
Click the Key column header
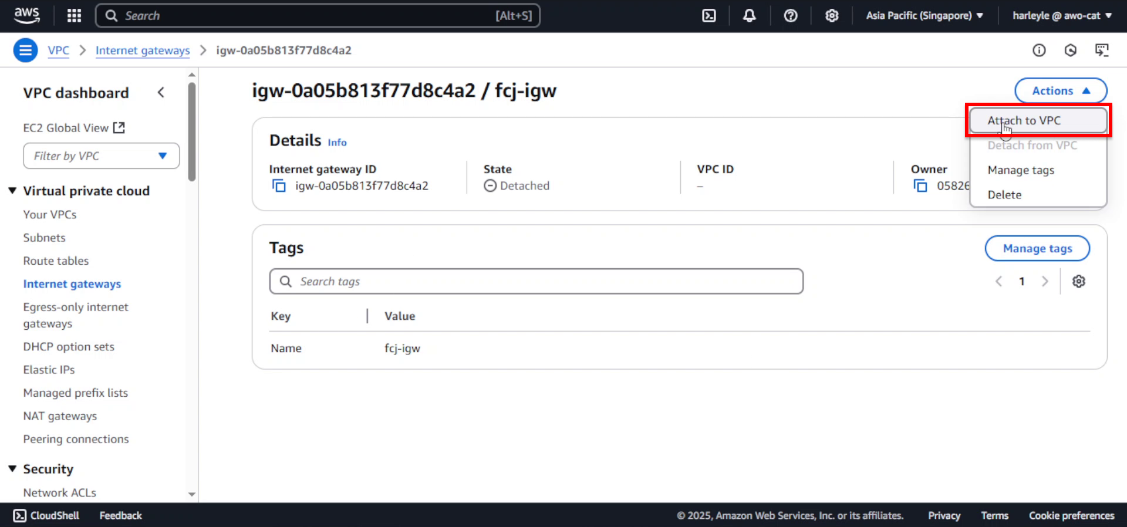click(281, 316)
